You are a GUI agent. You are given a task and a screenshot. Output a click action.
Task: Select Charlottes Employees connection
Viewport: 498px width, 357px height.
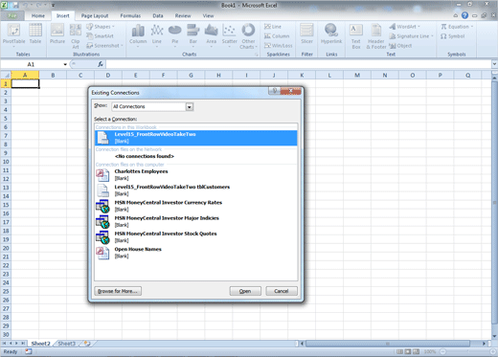click(196, 174)
